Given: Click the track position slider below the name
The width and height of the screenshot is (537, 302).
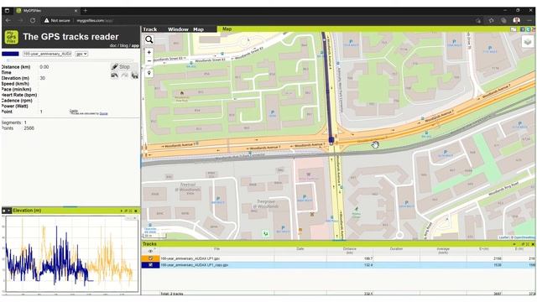Looking at the screenshot, I should tap(70, 60).
